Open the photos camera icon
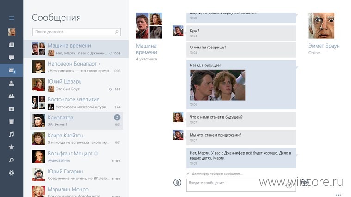Image resolution: width=351 pixels, height=197 pixels. click(x=12, y=109)
